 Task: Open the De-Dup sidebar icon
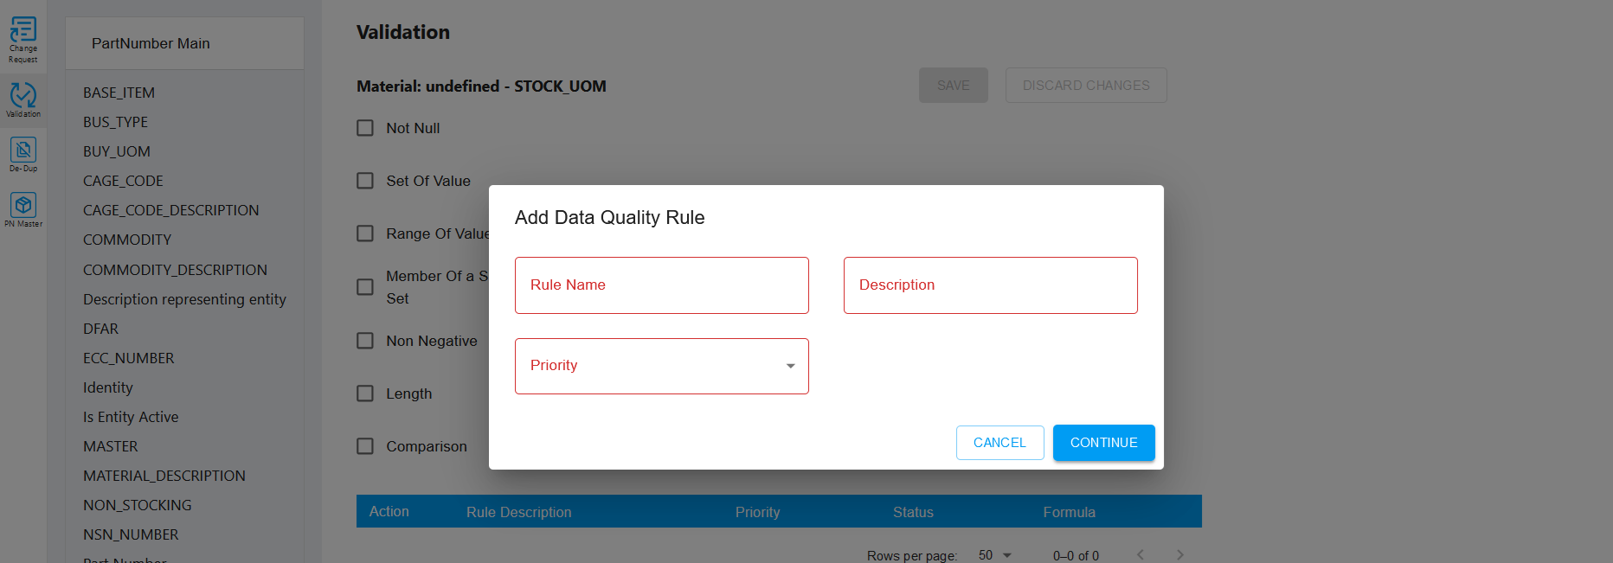click(23, 155)
